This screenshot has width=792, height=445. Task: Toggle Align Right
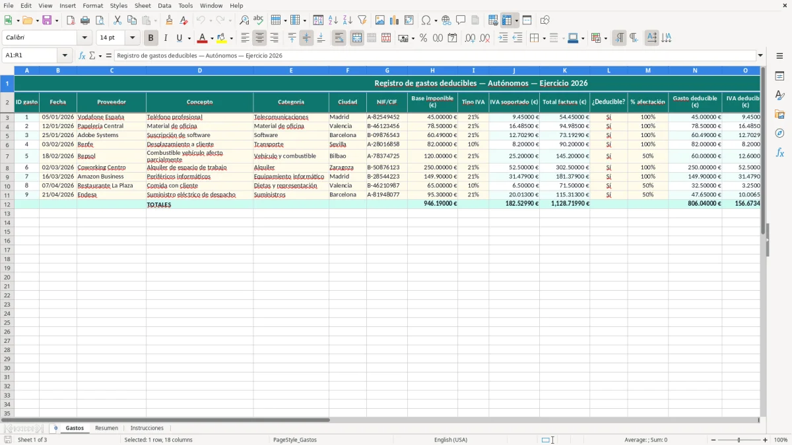point(275,38)
